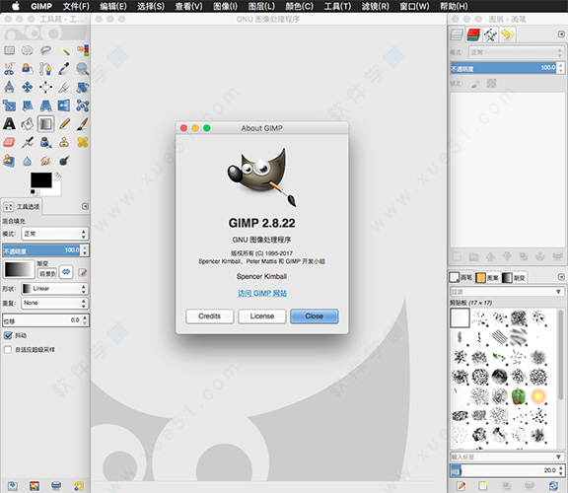Select the Clone stamp tool
The image size is (568, 493).
coord(64,142)
